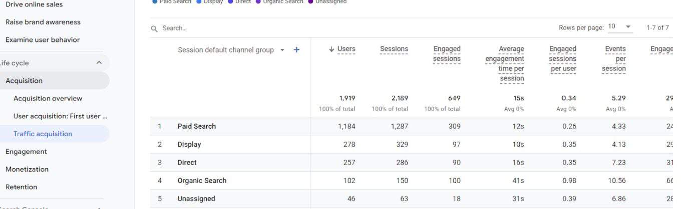This screenshot has height=209, width=684.
Task: Open Raise brand awareness report
Action: pyautogui.click(x=43, y=22)
